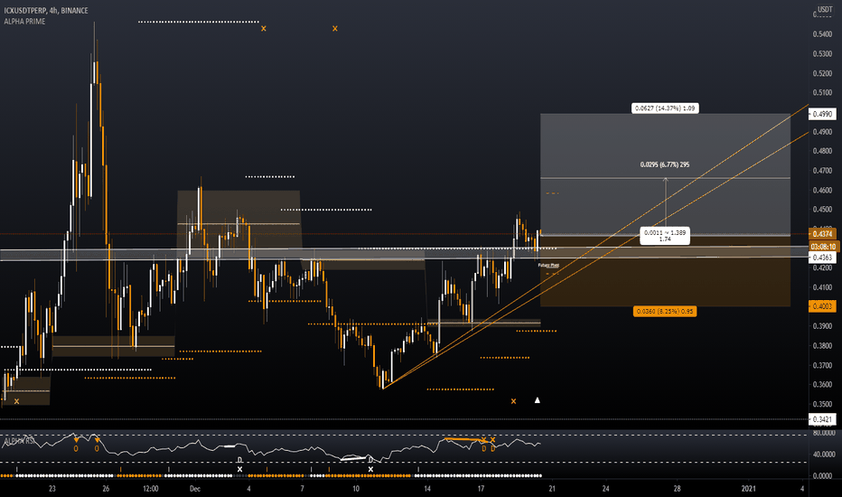Click the 12:00 label on the time axis
The image size is (842, 497).
click(x=150, y=488)
